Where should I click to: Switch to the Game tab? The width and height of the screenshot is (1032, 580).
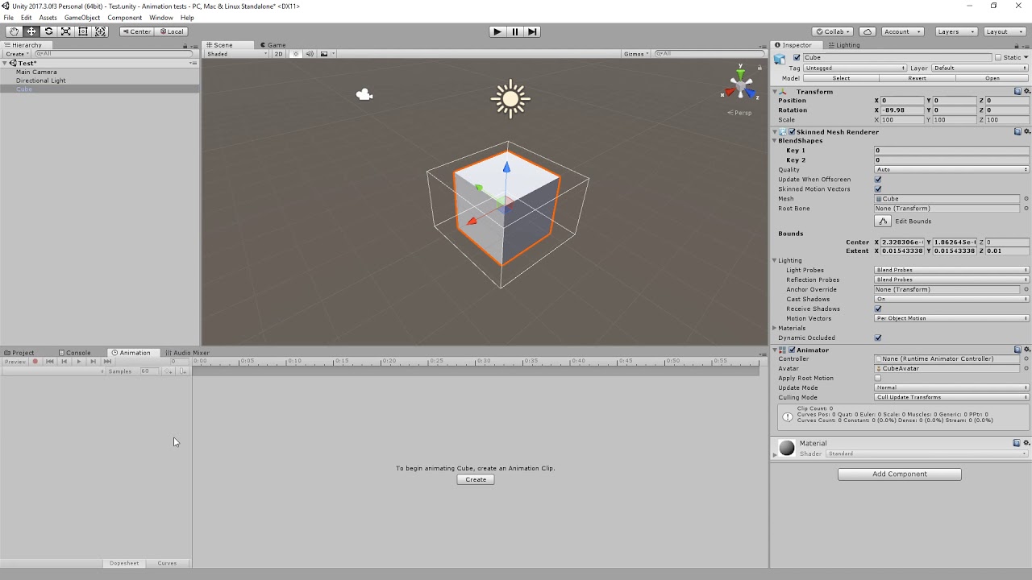[x=273, y=45]
